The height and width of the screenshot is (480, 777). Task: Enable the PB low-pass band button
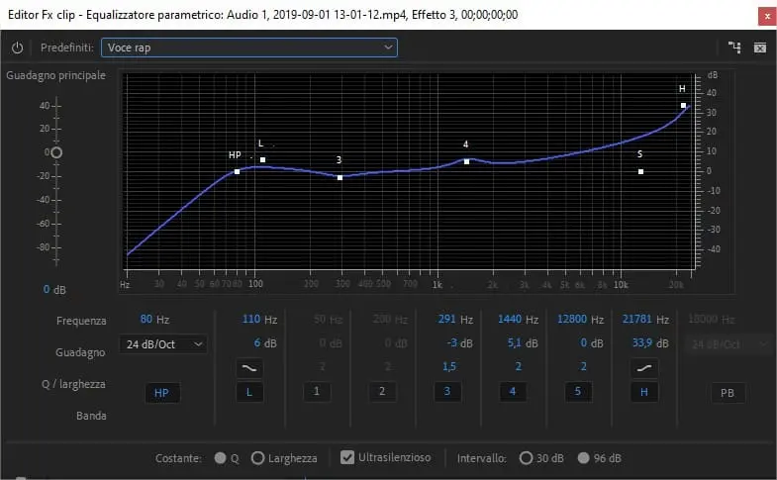728,393
